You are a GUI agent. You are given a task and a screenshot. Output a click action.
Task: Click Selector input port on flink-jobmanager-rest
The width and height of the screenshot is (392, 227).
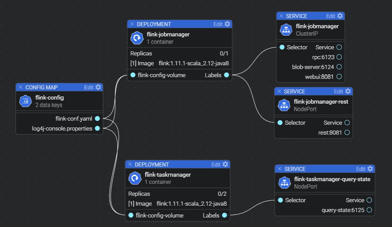280,123
